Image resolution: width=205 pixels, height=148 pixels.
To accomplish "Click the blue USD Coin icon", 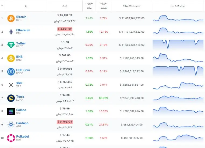I will coord(11,72).
